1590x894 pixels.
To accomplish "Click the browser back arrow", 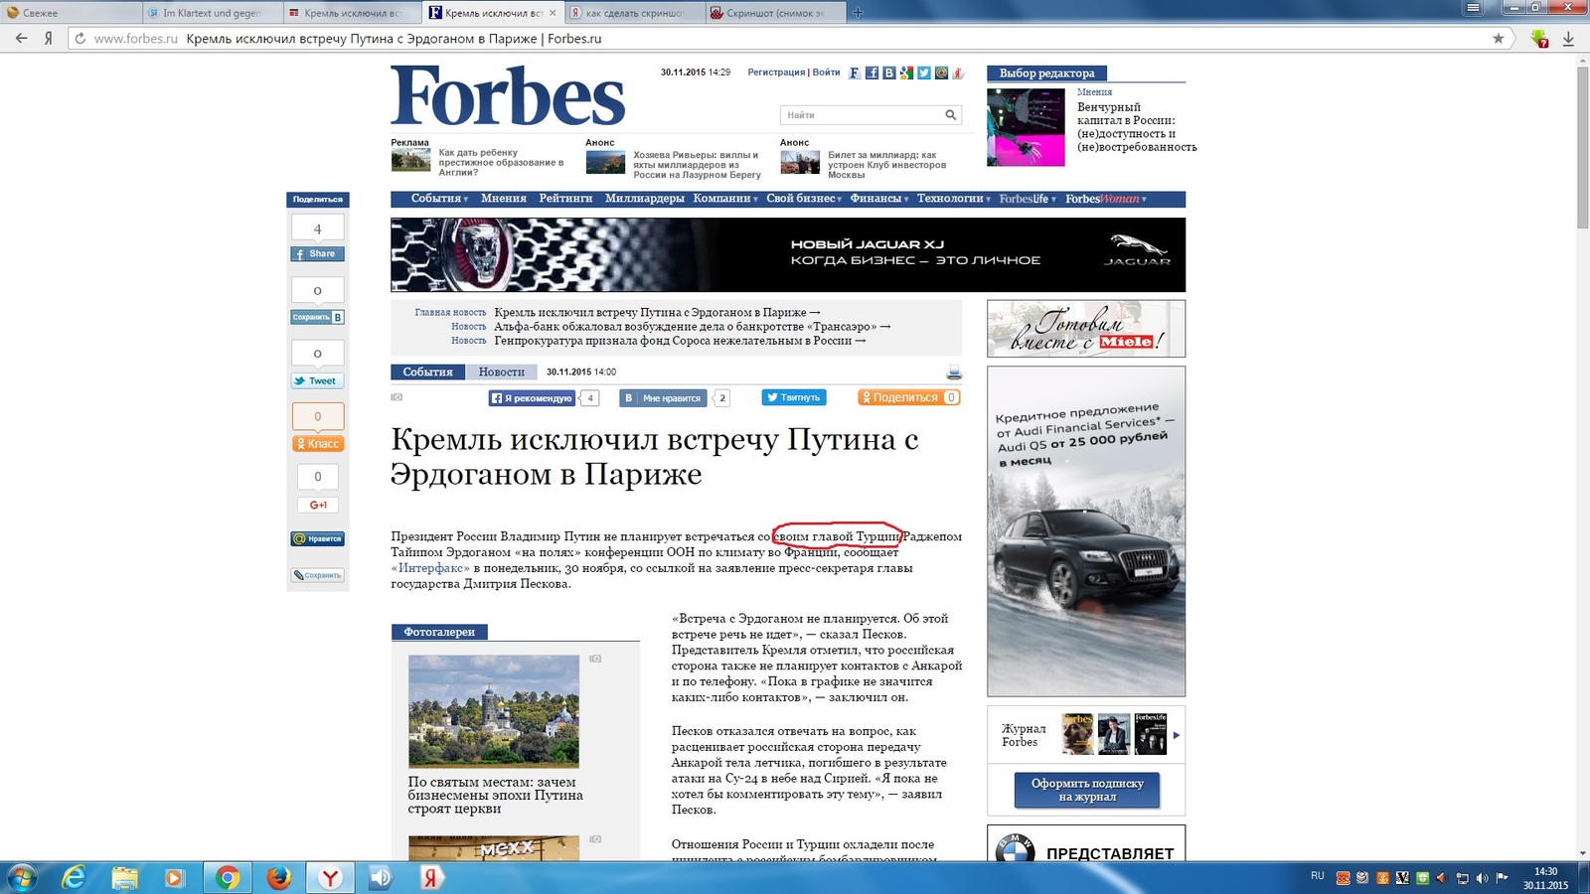I will coord(21,39).
